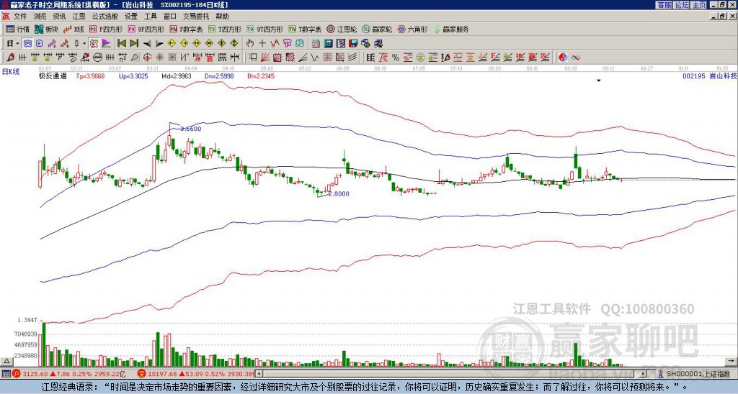
Task: Open the T数字表 tool
Action: point(305,29)
